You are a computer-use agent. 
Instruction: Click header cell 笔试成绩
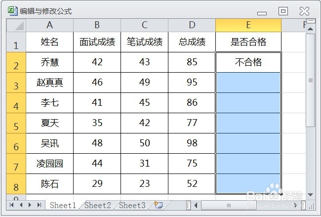click(x=145, y=42)
